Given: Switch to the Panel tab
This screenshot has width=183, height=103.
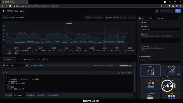Looking at the screenshot, I should pyautogui.click(x=141, y=18).
